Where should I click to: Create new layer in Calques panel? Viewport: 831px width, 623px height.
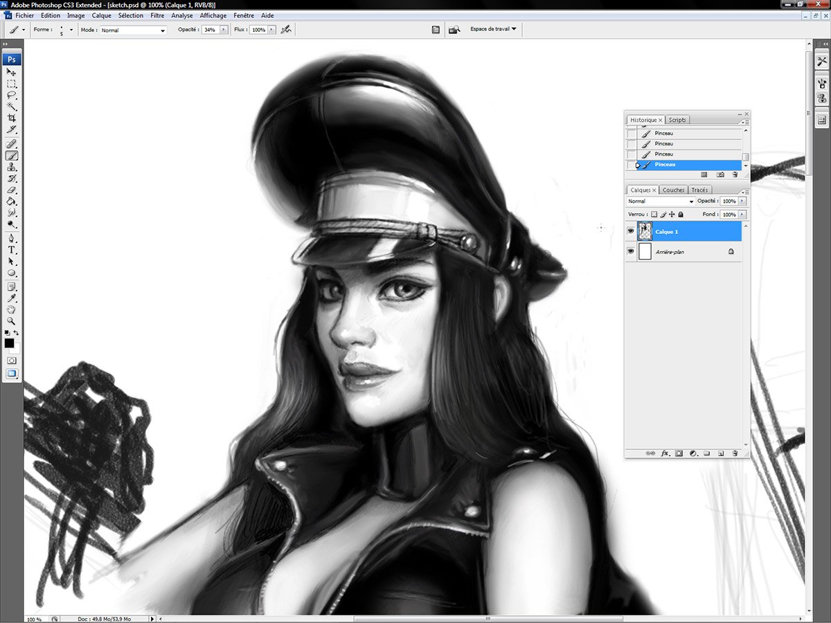[x=721, y=453]
